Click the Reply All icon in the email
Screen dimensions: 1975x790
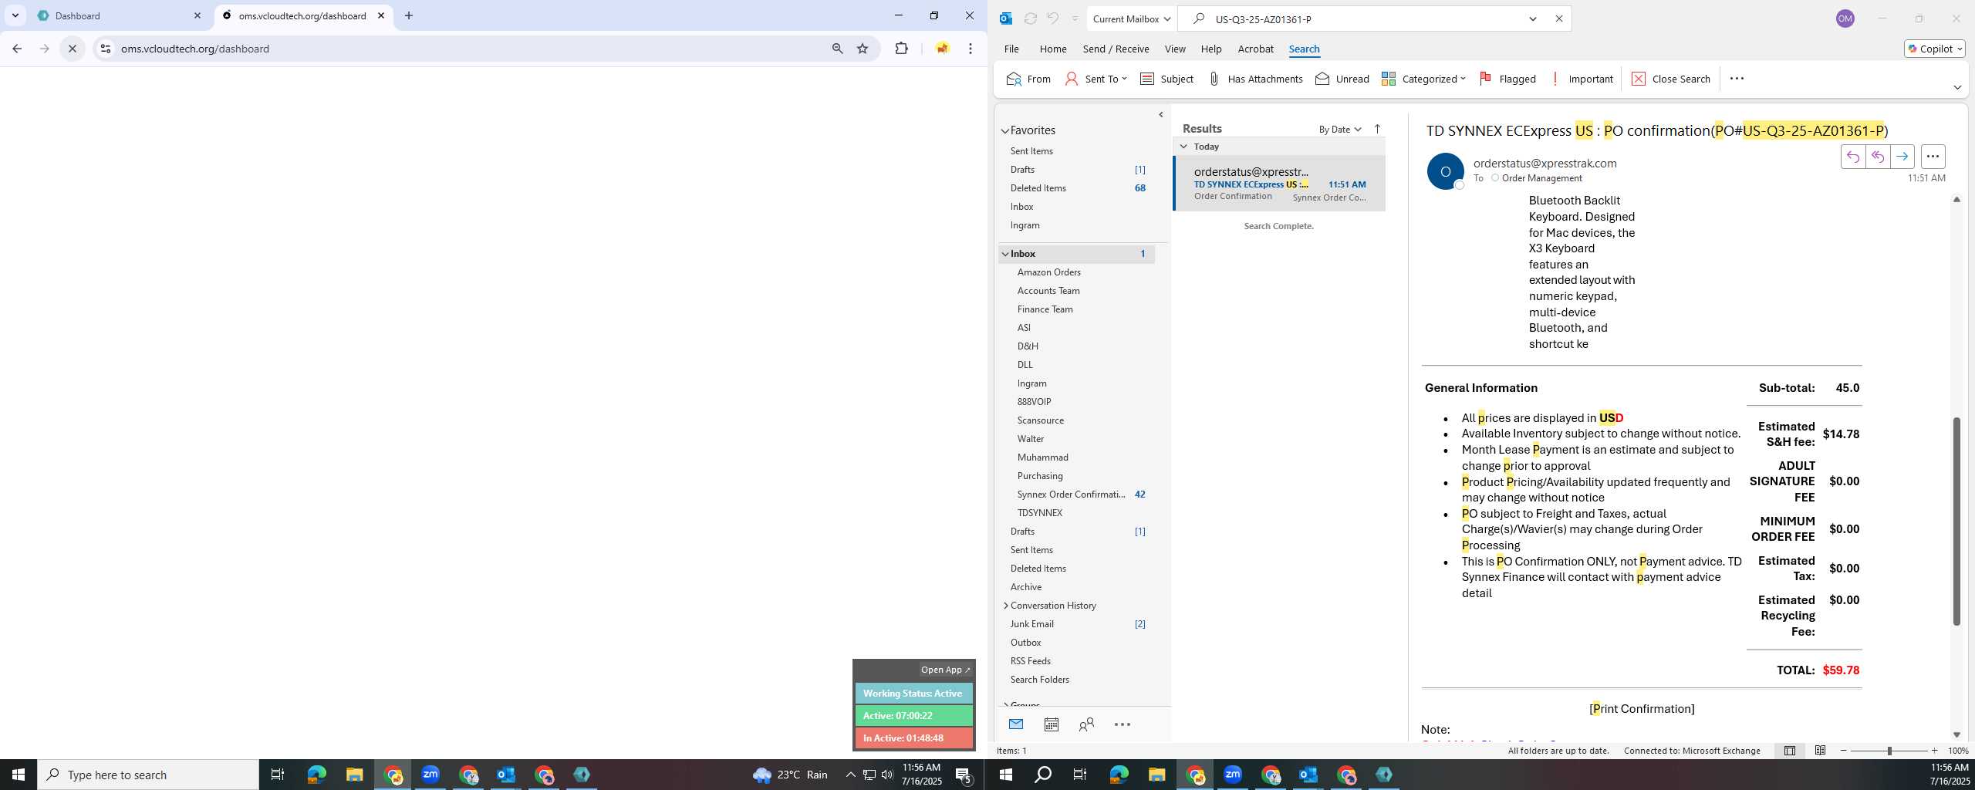click(x=1877, y=157)
